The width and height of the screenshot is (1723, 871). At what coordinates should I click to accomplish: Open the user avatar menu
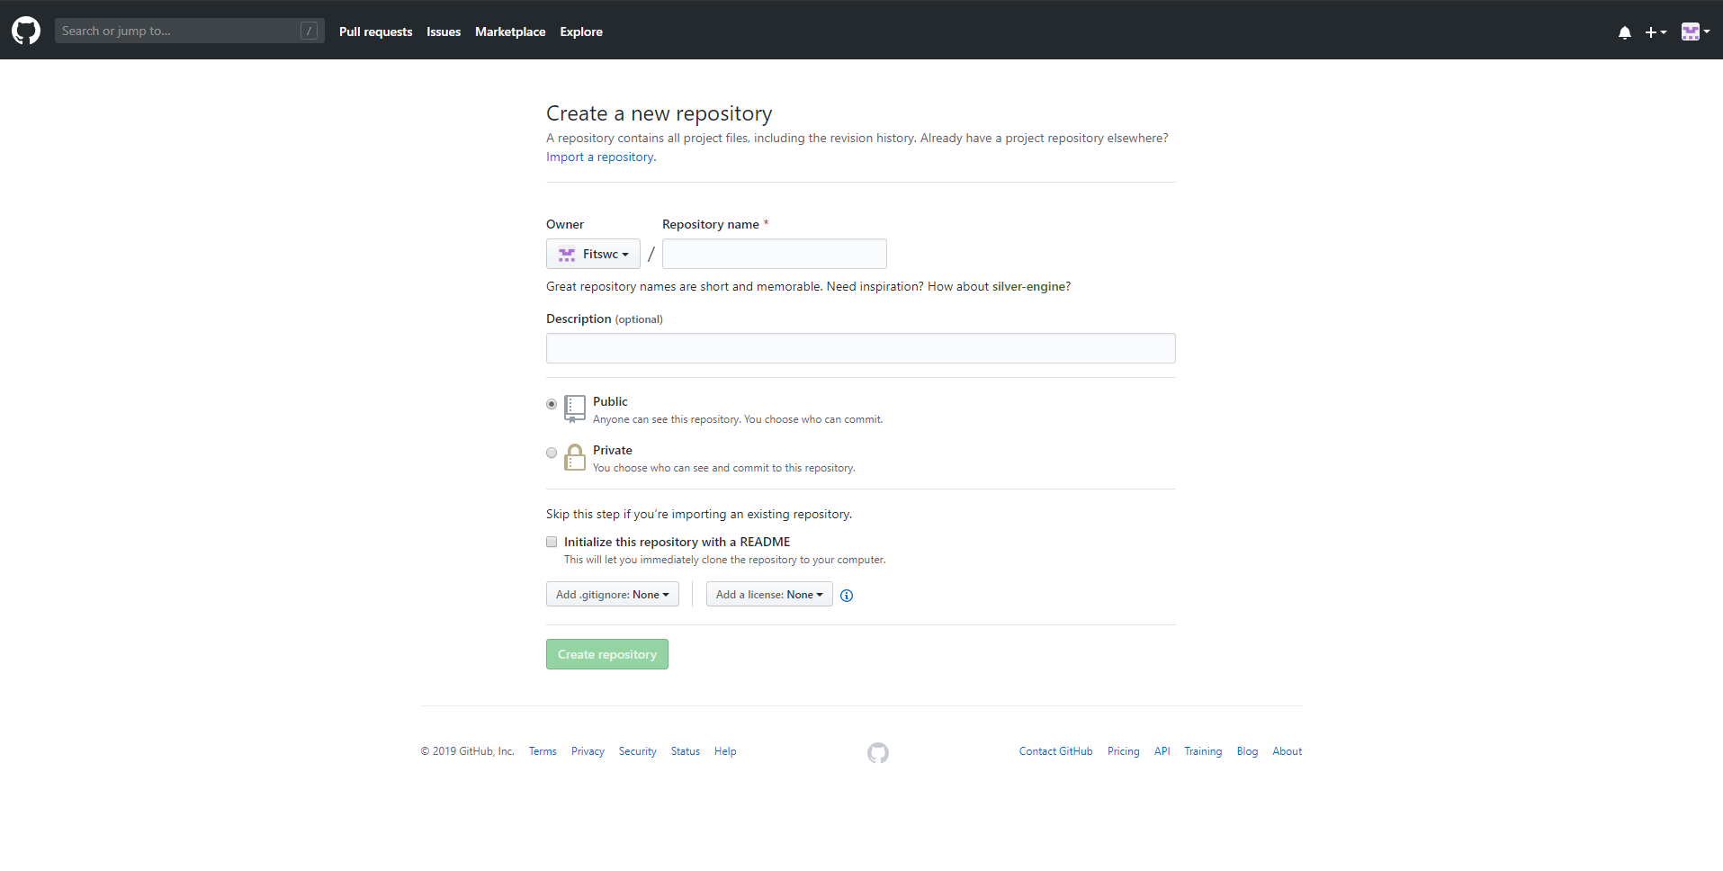(1694, 32)
